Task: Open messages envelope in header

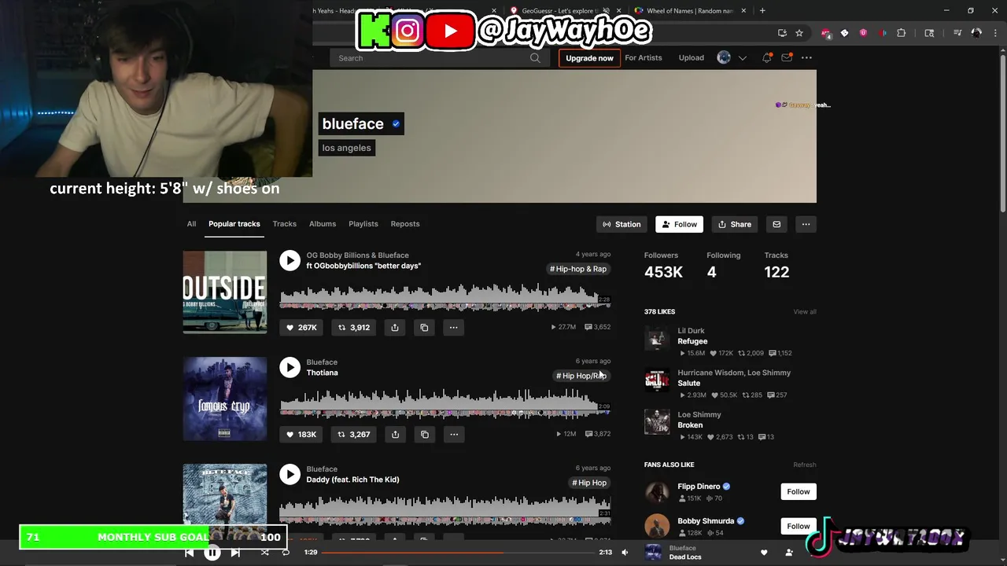Action: 787,57
